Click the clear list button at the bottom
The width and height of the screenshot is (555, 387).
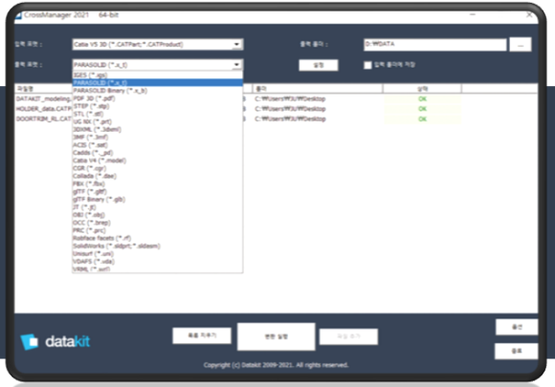coord(202,335)
